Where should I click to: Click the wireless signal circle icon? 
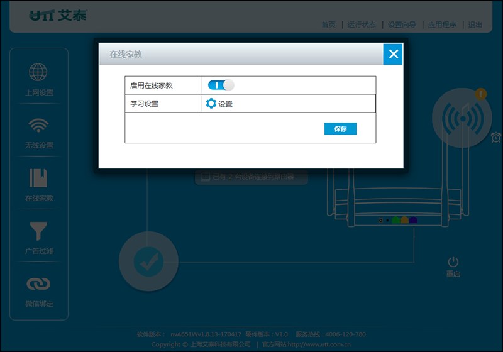coord(462,118)
